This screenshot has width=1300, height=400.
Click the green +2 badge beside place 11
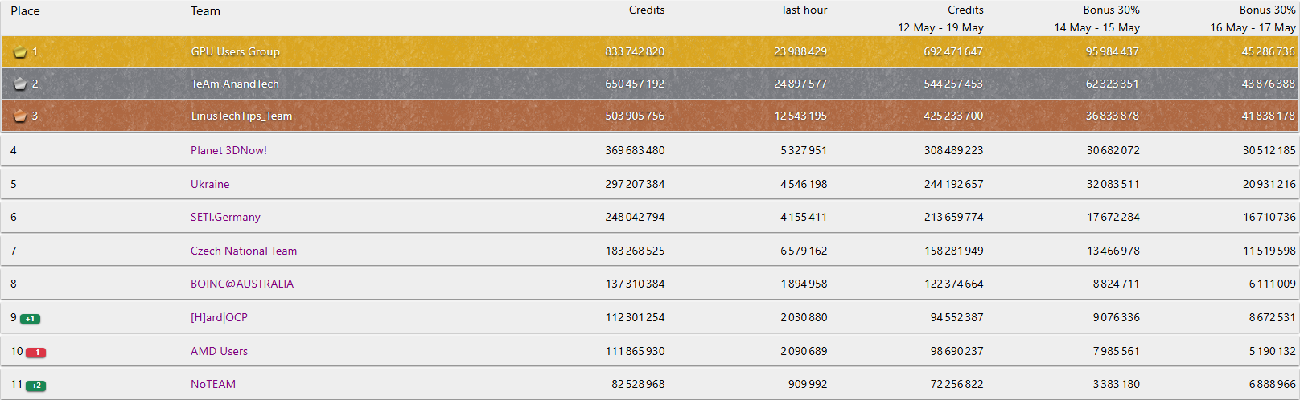click(35, 386)
